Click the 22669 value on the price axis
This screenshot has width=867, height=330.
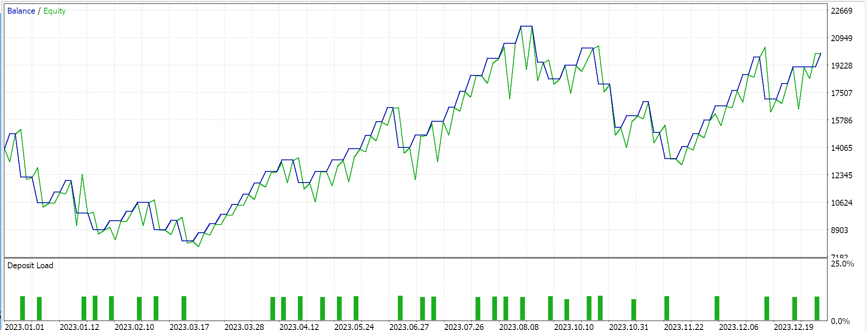click(x=842, y=11)
